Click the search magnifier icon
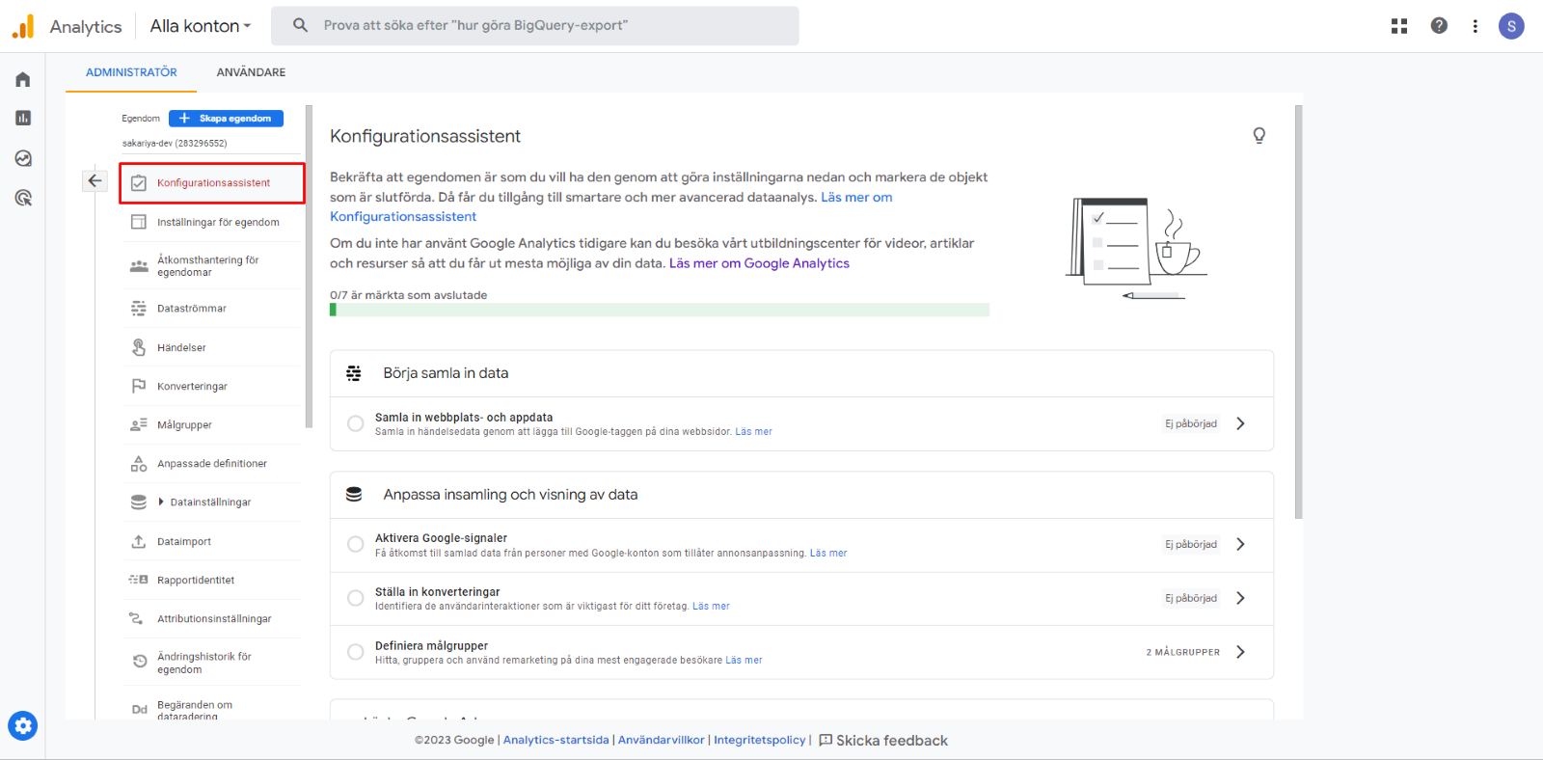1543x760 pixels. [301, 25]
